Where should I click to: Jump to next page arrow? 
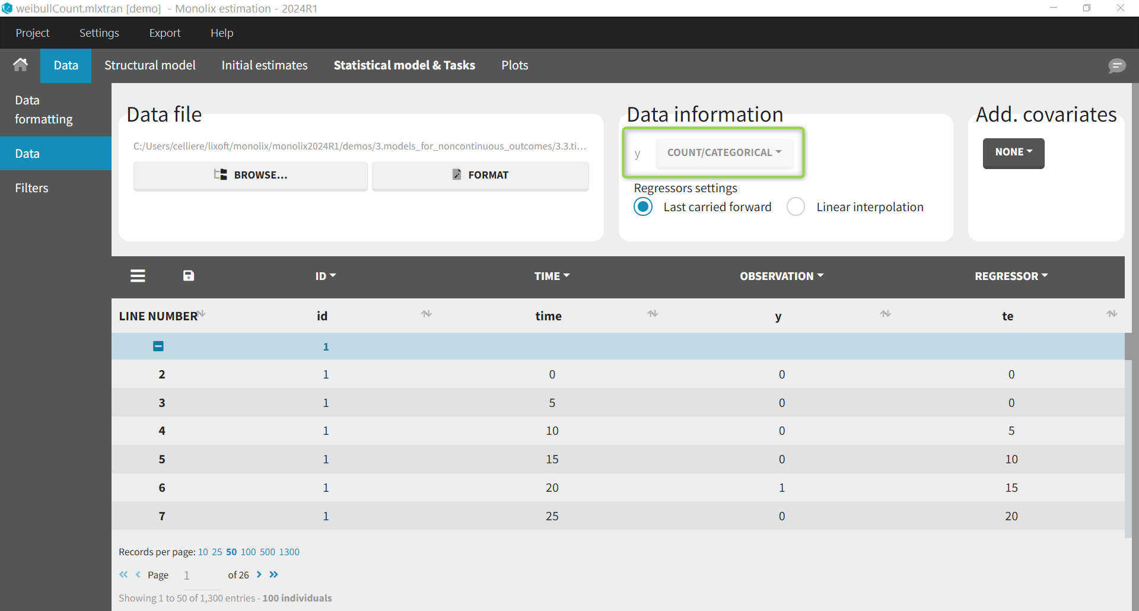(259, 575)
